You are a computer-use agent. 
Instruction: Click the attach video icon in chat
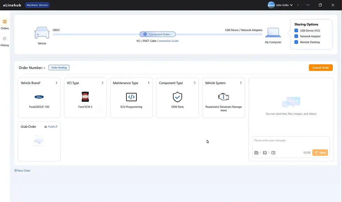pos(273,153)
